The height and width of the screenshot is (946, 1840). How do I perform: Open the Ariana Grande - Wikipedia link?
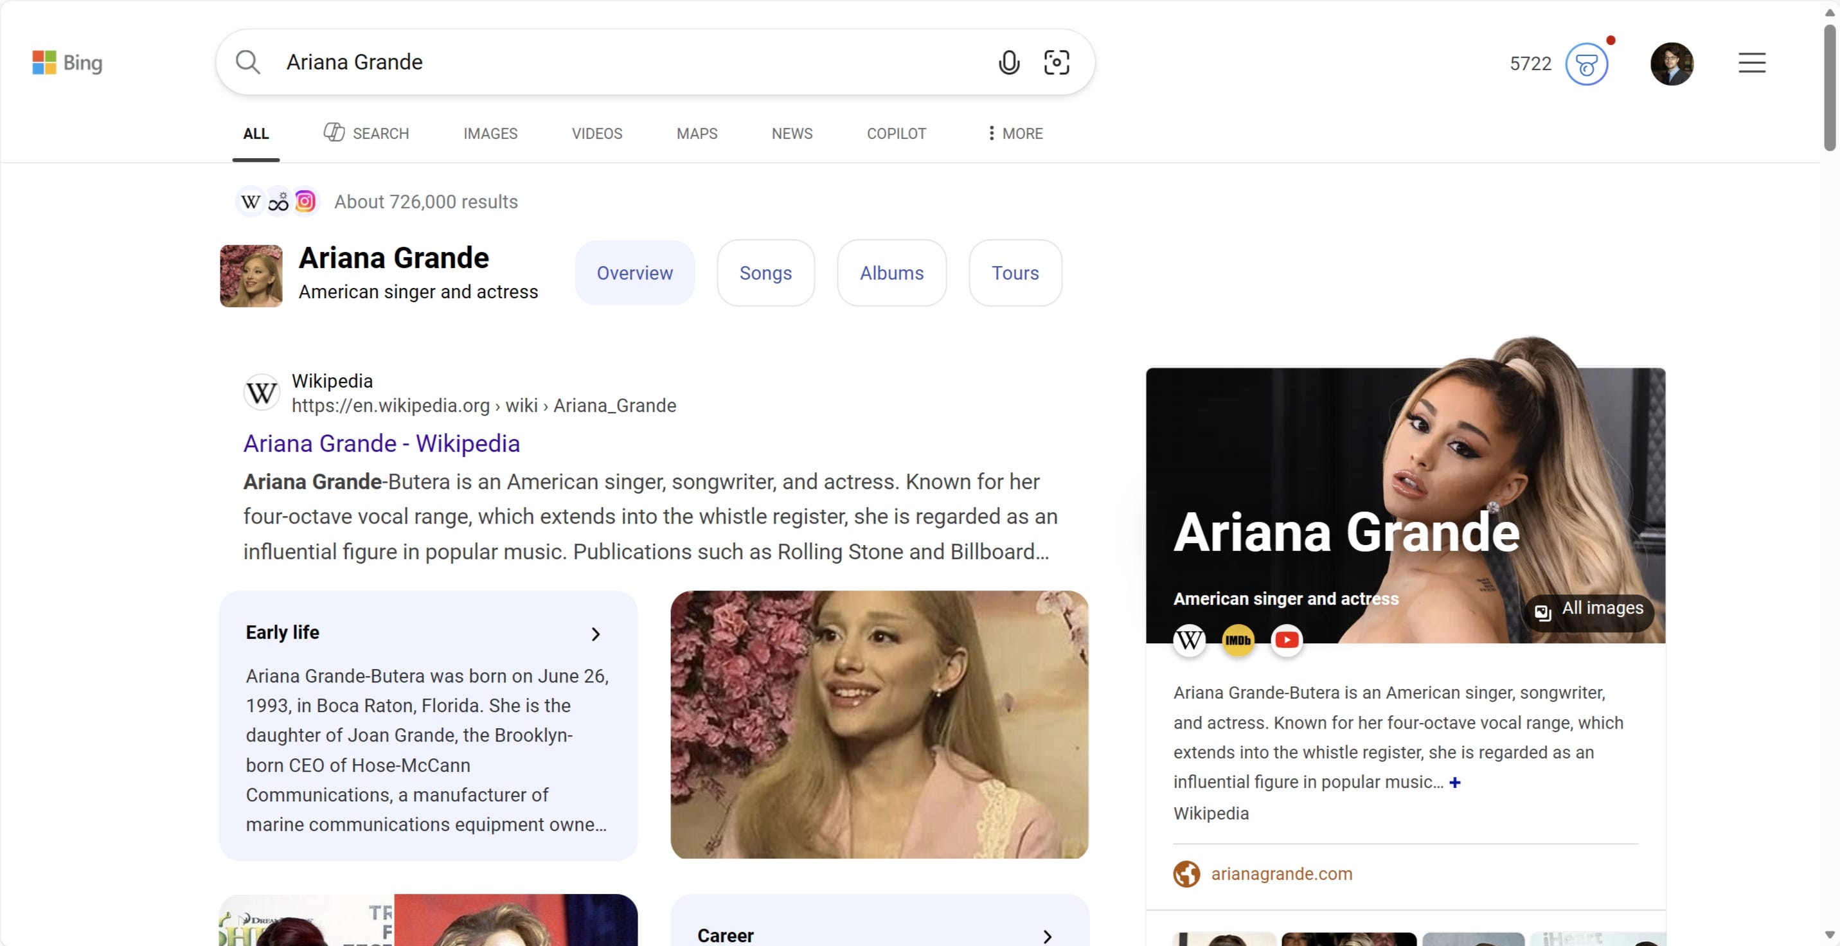[381, 443]
